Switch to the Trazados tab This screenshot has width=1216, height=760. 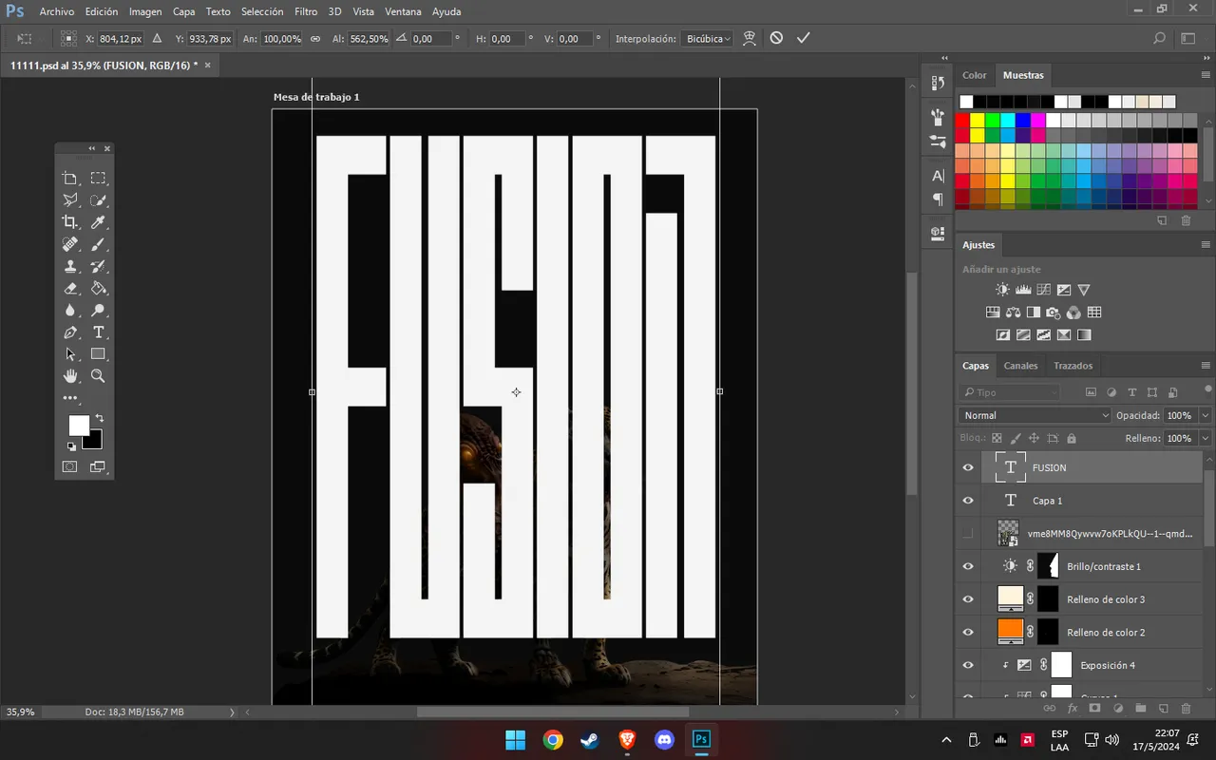click(1073, 366)
